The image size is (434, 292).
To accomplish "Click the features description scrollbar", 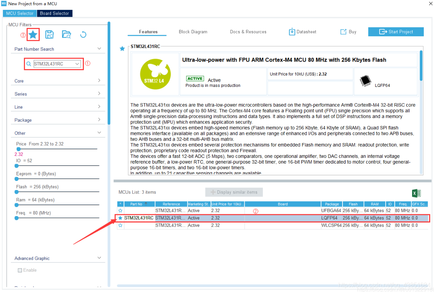I will point(421,65).
